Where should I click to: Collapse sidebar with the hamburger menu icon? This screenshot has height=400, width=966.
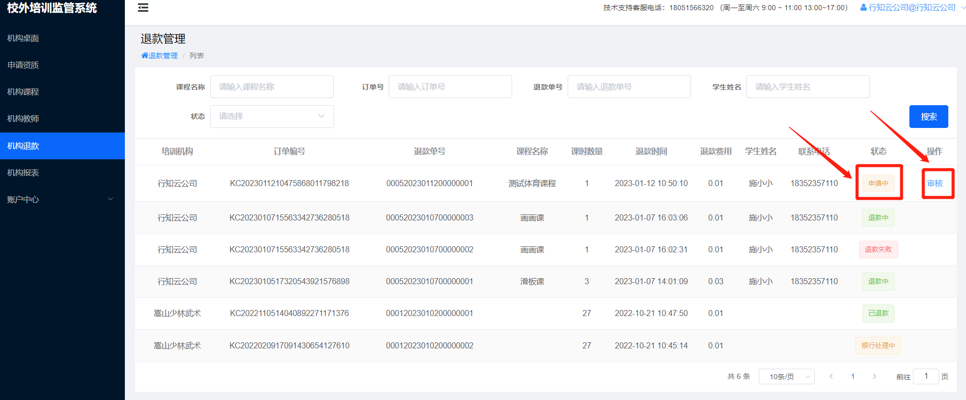(143, 8)
